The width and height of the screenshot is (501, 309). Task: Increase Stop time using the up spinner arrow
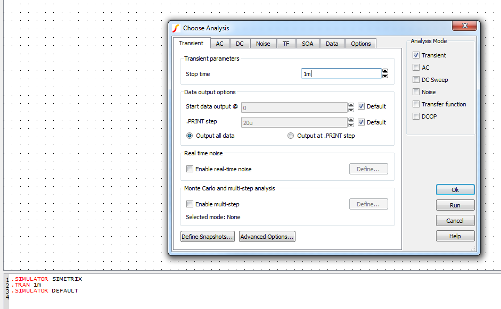[x=385, y=71]
